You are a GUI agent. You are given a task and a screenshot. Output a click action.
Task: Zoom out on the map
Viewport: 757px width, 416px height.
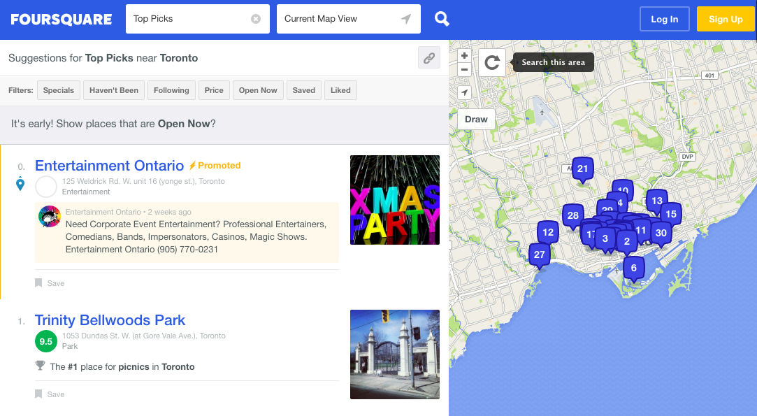[x=464, y=69]
